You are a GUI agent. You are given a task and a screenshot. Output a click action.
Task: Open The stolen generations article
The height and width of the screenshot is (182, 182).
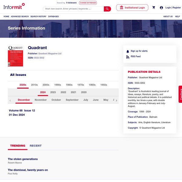(x=23, y=159)
